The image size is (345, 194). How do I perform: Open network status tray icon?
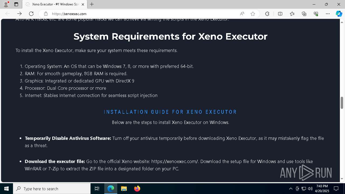tap(304, 189)
